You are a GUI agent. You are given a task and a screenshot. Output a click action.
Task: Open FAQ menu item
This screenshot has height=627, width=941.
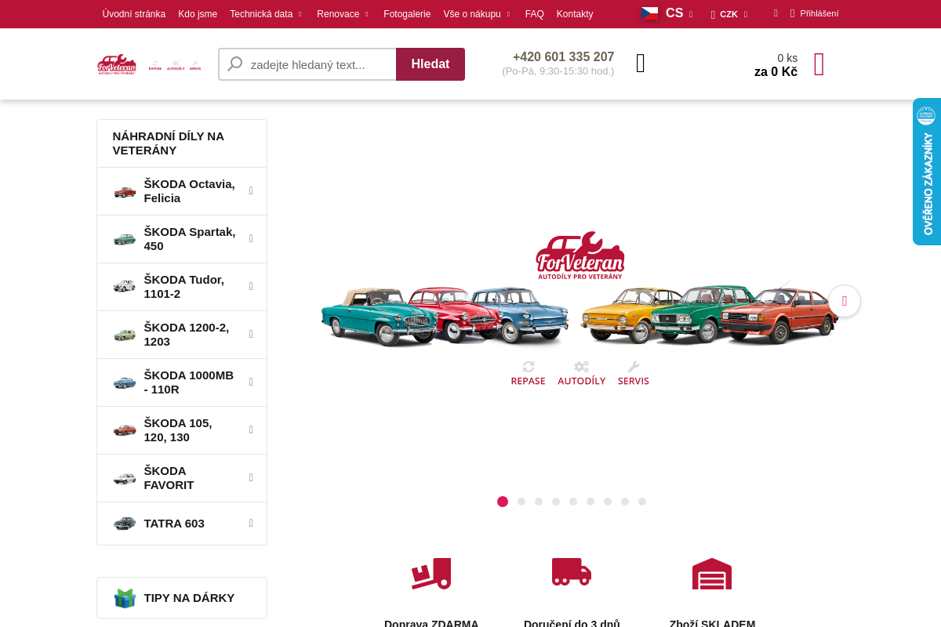point(535,14)
